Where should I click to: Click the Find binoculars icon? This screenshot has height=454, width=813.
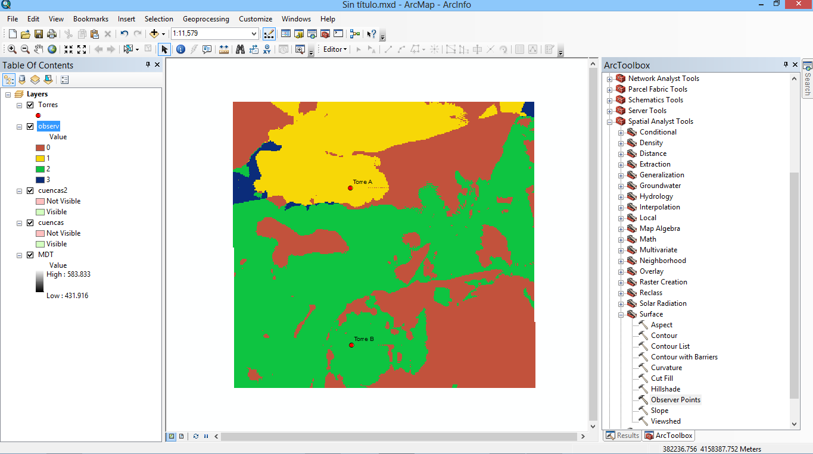(240, 49)
